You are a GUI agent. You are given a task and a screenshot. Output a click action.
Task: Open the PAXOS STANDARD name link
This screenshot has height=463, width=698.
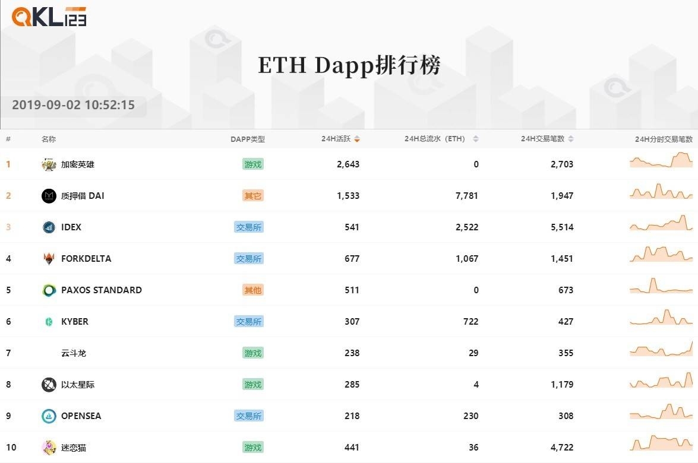point(102,290)
